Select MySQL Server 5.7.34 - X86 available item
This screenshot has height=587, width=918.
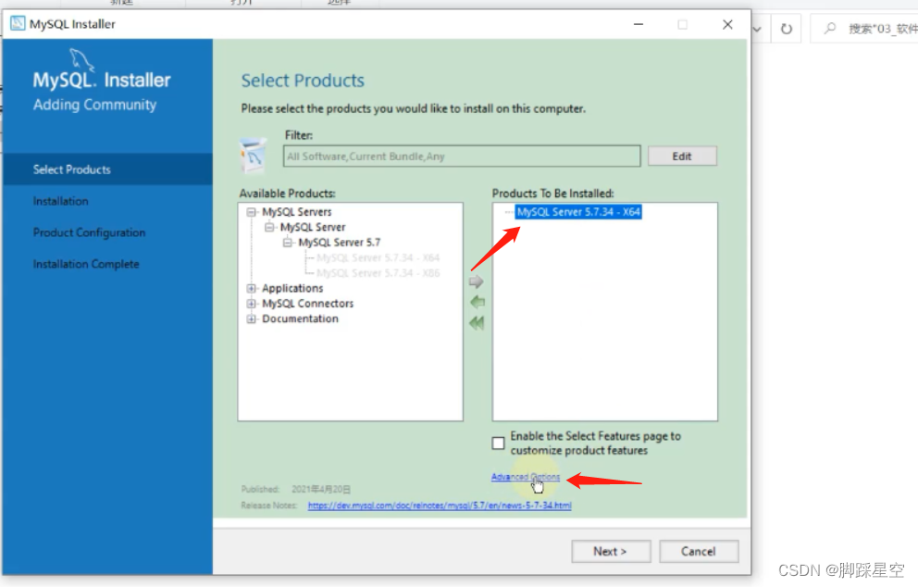point(378,273)
